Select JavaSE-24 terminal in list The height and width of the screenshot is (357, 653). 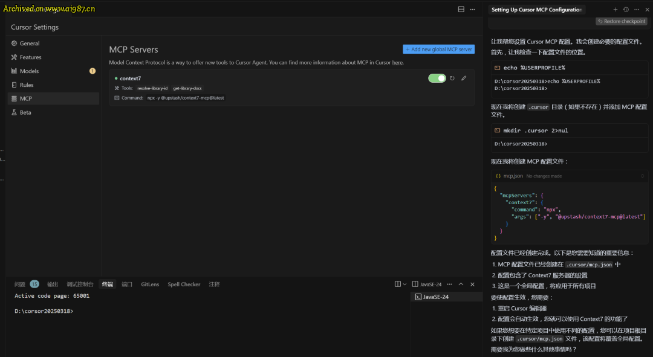[446, 297]
